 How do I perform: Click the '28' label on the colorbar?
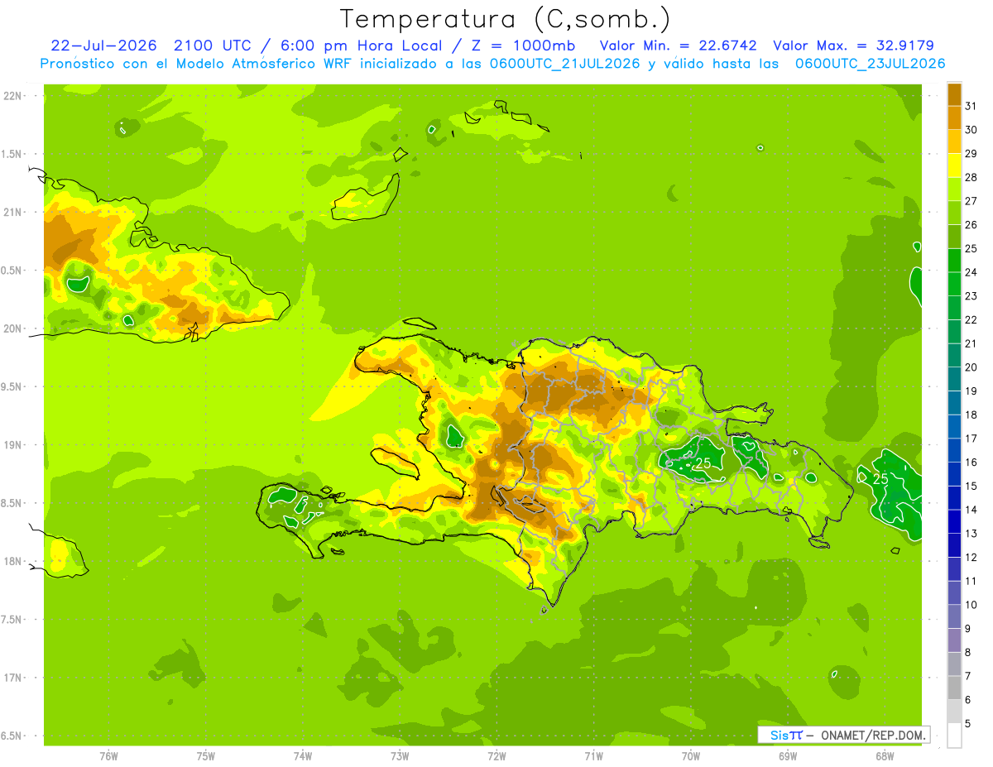[x=971, y=177]
